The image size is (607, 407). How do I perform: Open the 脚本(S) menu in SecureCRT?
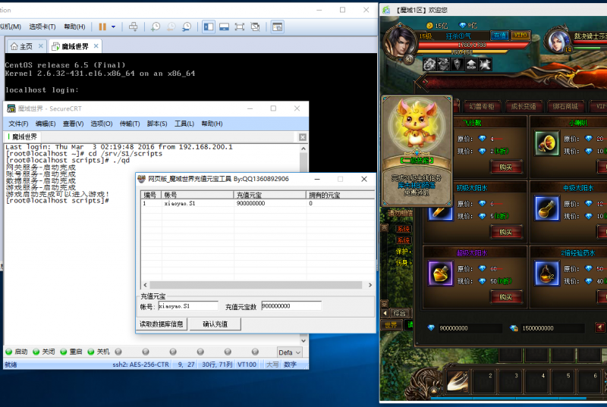coord(156,124)
